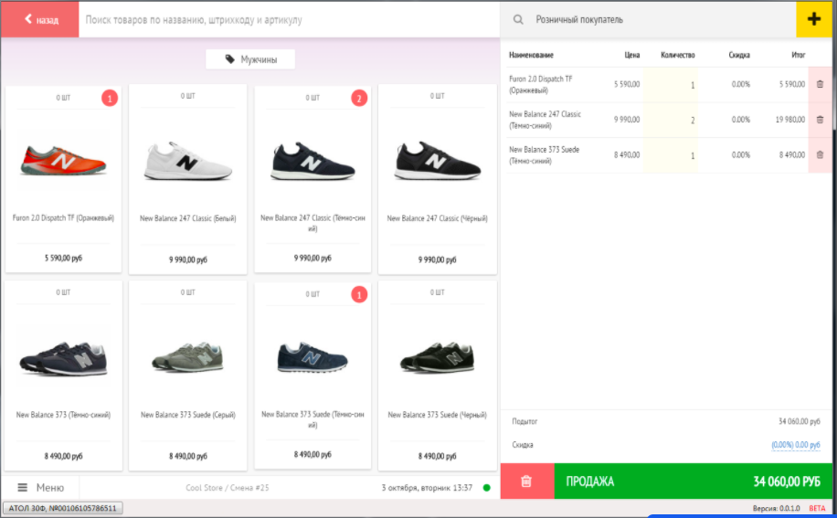Click the red badge on the 373 Suede Тёмно-синий card
Image resolution: width=837 pixels, height=518 pixels.
pyautogui.click(x=359, y=294)
